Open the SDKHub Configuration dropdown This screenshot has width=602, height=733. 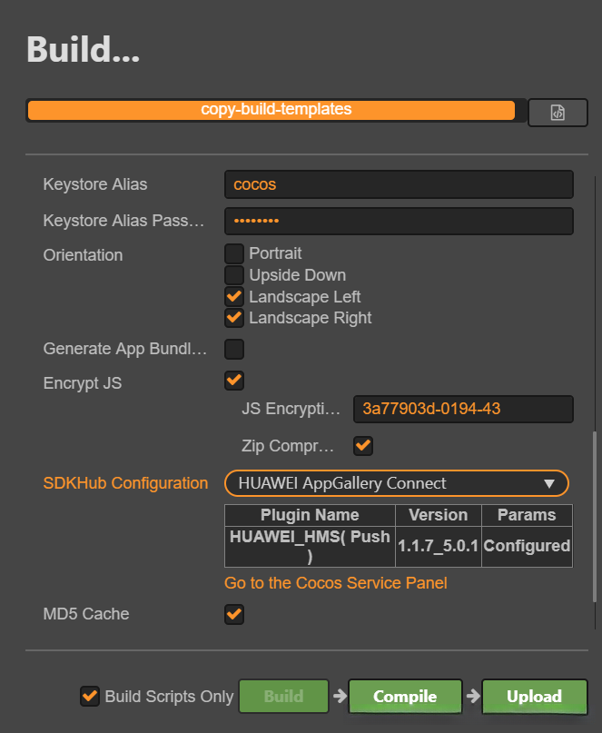pyautogui.click(x=397, y=483)
